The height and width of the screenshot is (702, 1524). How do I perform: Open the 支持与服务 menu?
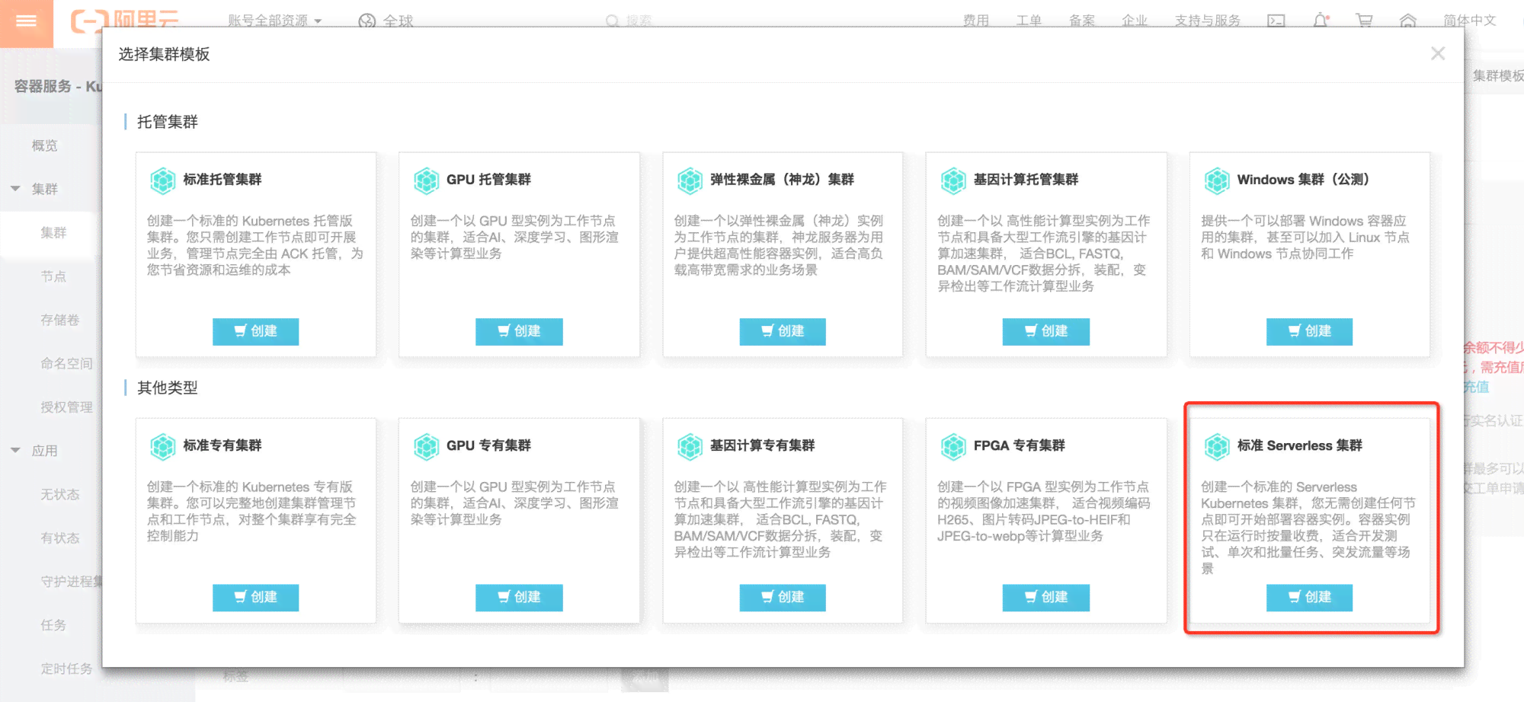[x=1208, y=21]
